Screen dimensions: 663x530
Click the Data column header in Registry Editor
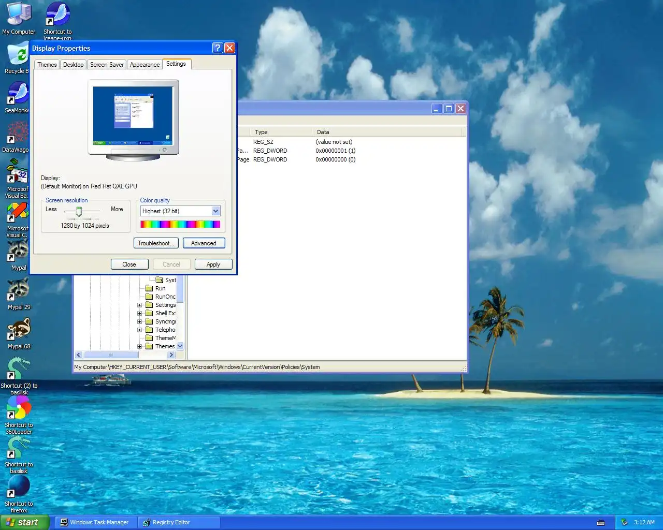(386, 132)
